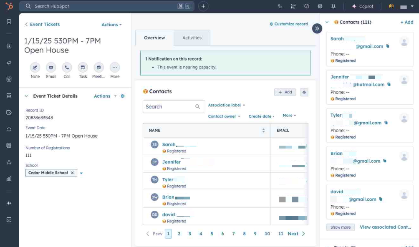Switch to the Activities tab
The image size is (419, 247).
[192, 38]
